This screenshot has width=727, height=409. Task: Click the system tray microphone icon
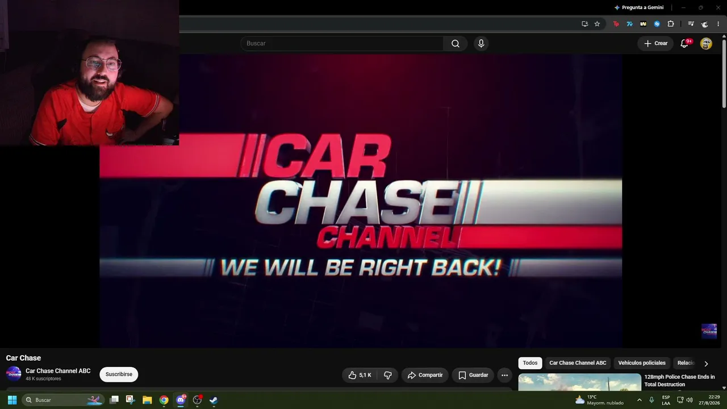coord(651,400)
